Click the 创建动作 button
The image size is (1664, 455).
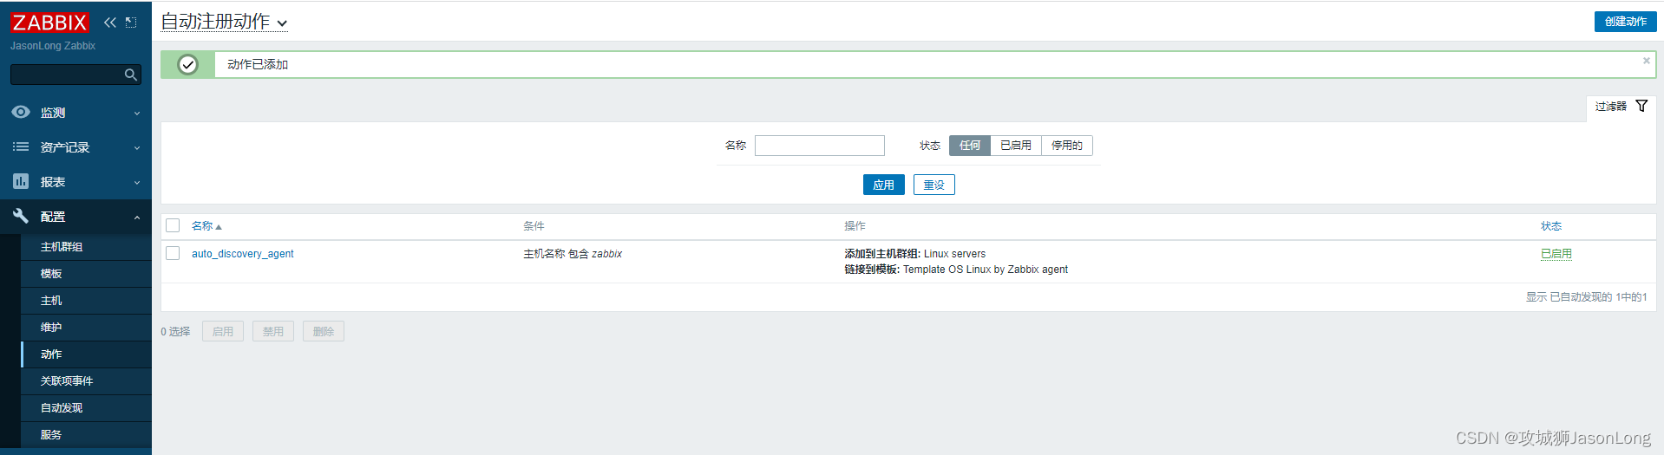(1625, 22)
